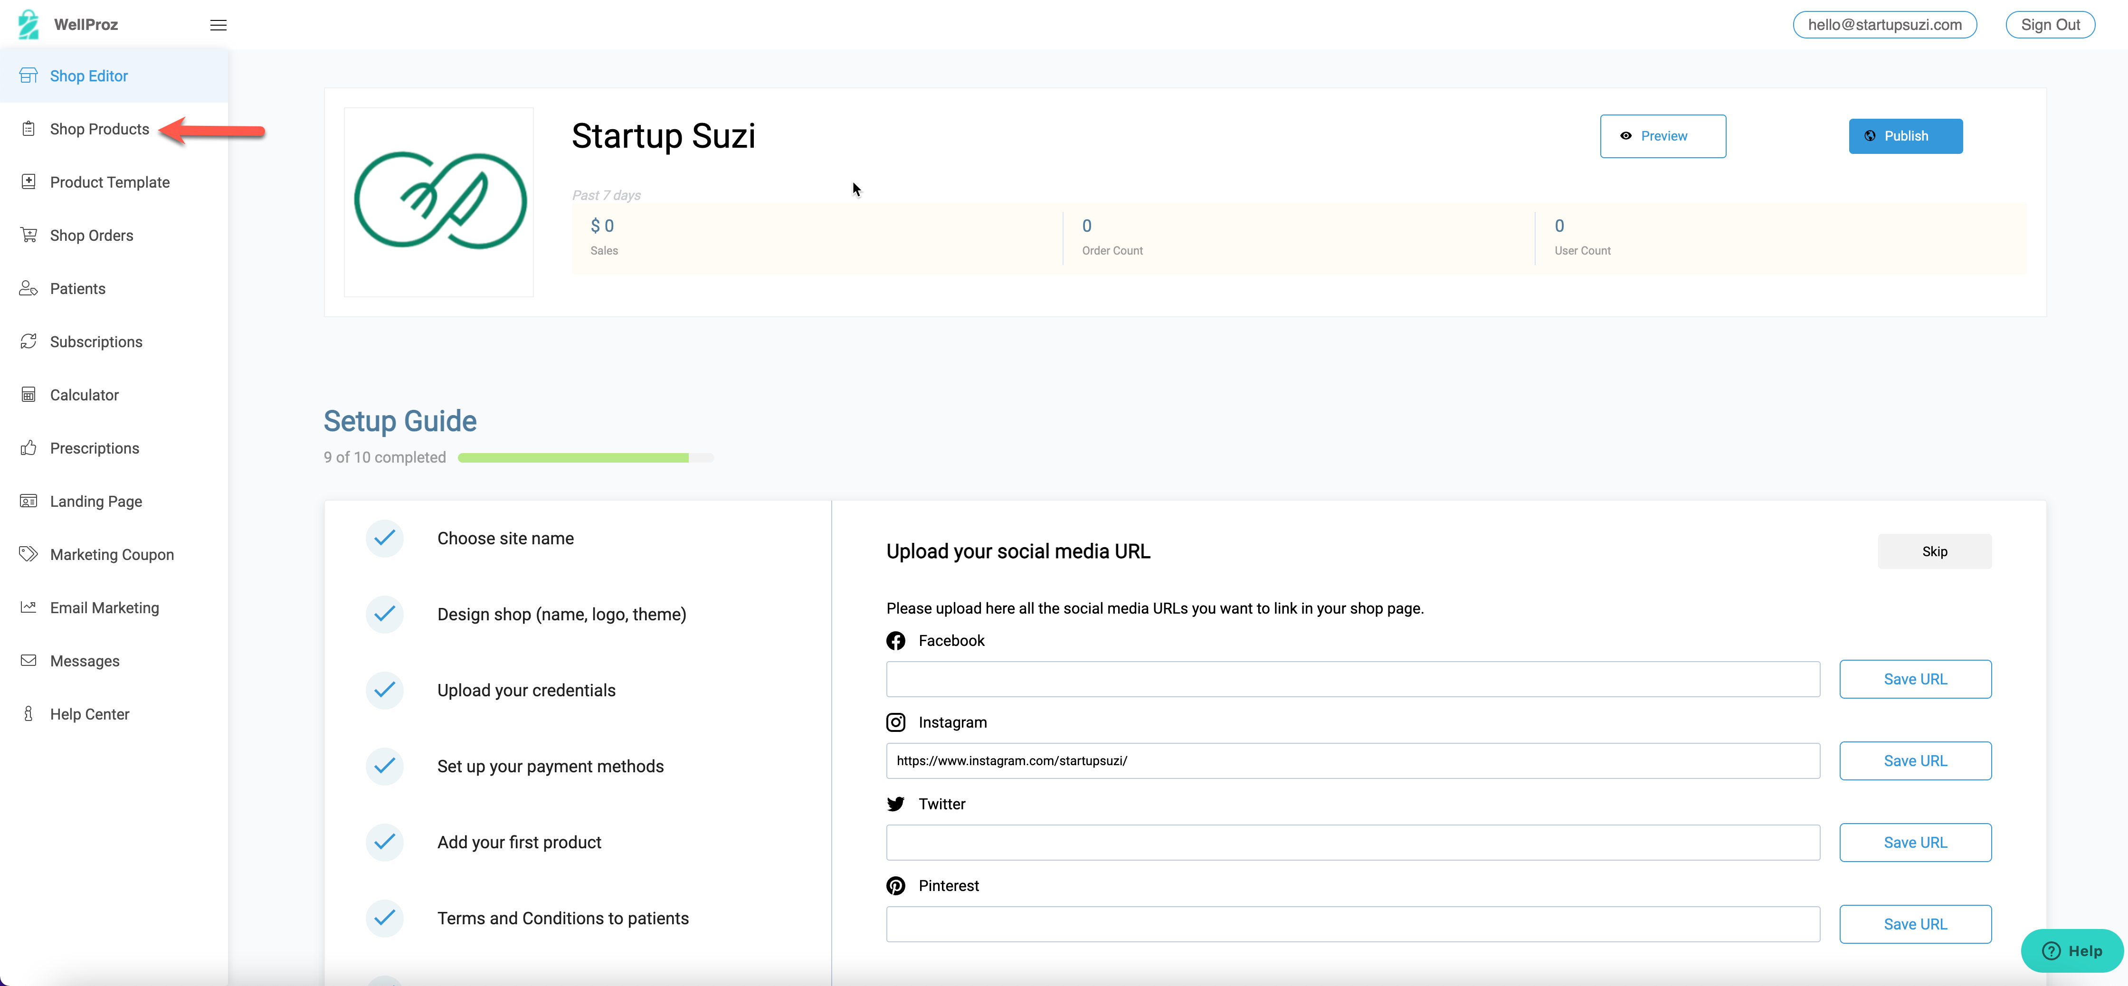Click the checkmark beside Upload your credentials

(384, 691)
